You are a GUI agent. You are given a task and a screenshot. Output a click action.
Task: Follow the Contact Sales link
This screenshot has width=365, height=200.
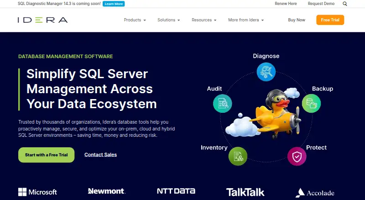pos(100,155)
